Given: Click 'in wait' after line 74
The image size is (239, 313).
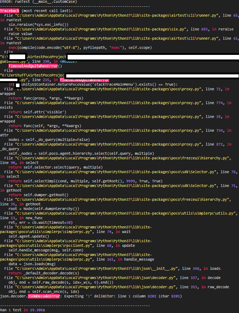Looking at the screenshot, I should (x=123, y=232).
